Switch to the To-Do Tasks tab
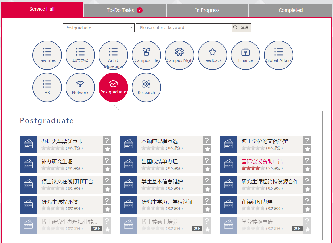333x243 pixels. tap(125, 10)
